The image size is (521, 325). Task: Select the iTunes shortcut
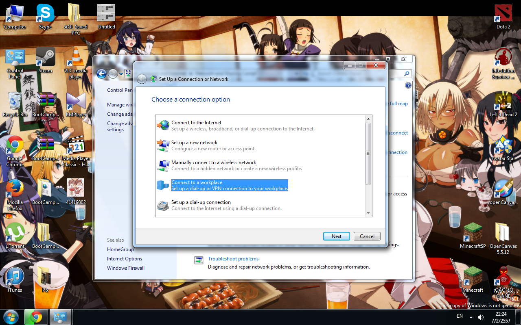click(15, 279)
